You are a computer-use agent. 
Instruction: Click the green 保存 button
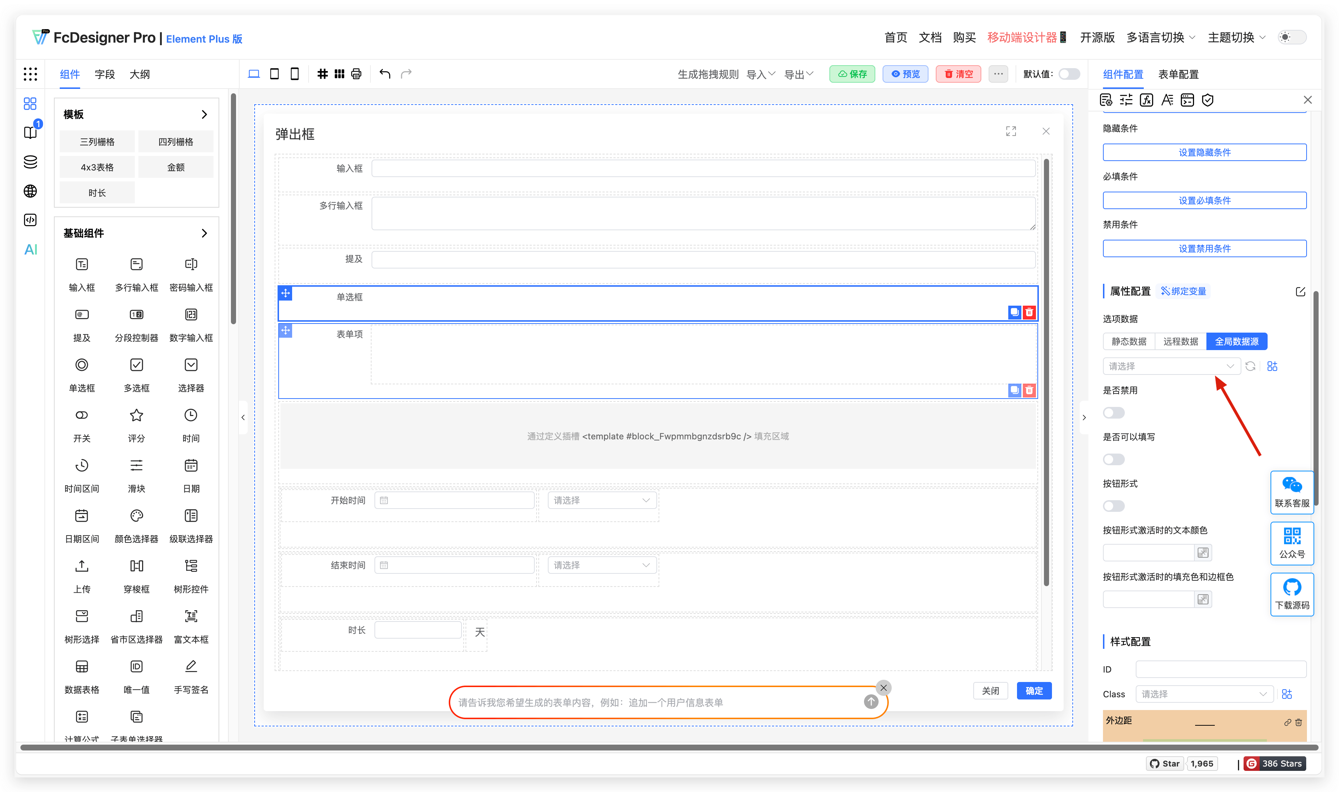click(852, 74)
